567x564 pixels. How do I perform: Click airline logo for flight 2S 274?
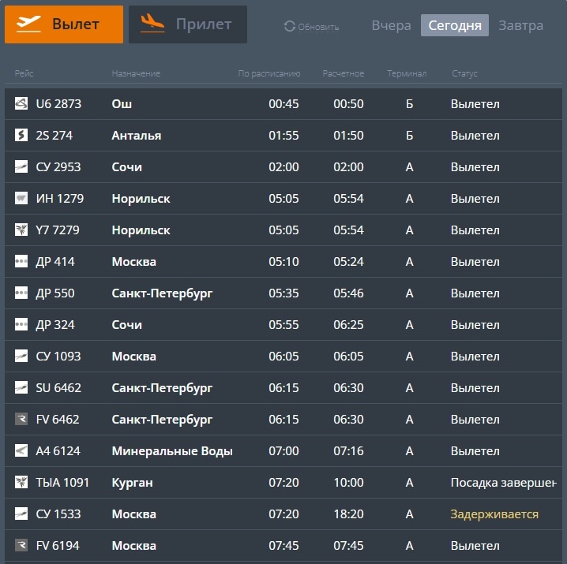coord(21,135)
